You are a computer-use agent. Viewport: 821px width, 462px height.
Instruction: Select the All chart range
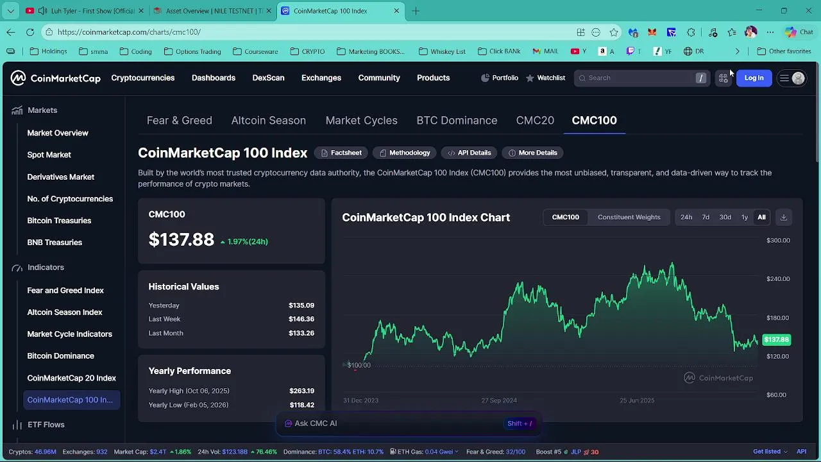[x=761, y=217]
